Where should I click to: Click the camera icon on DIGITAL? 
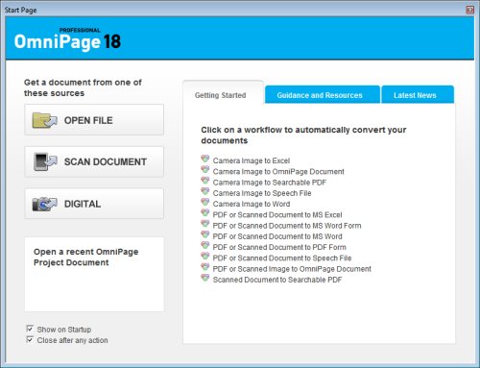pos(45,204)
